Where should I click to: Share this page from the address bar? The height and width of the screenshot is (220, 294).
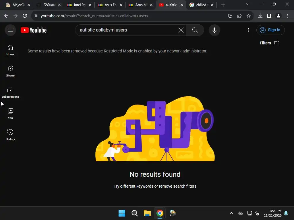[x=239, y=16]
